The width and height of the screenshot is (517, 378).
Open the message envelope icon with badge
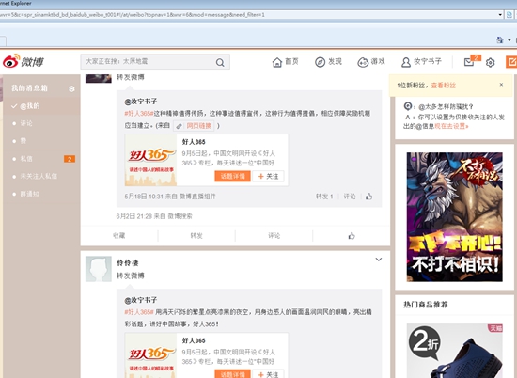point(469,62)
